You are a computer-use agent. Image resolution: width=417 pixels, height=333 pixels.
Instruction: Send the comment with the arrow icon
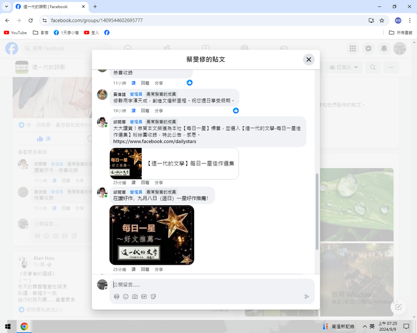(307, 296)
